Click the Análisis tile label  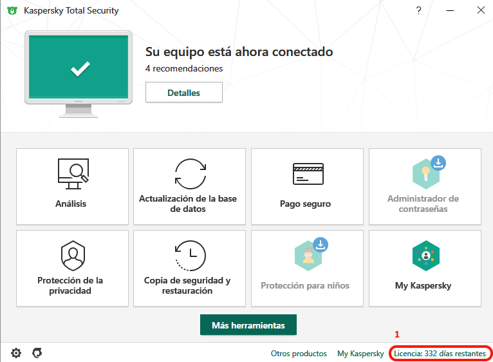click(x=71, y=204)
